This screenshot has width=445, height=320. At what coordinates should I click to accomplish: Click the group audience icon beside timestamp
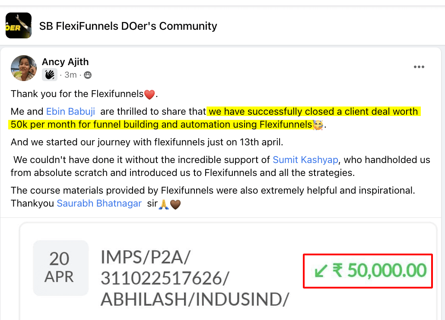pos(88,75)
